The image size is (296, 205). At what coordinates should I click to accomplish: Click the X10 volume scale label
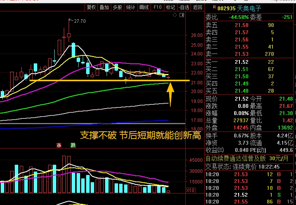pos(190,190)
